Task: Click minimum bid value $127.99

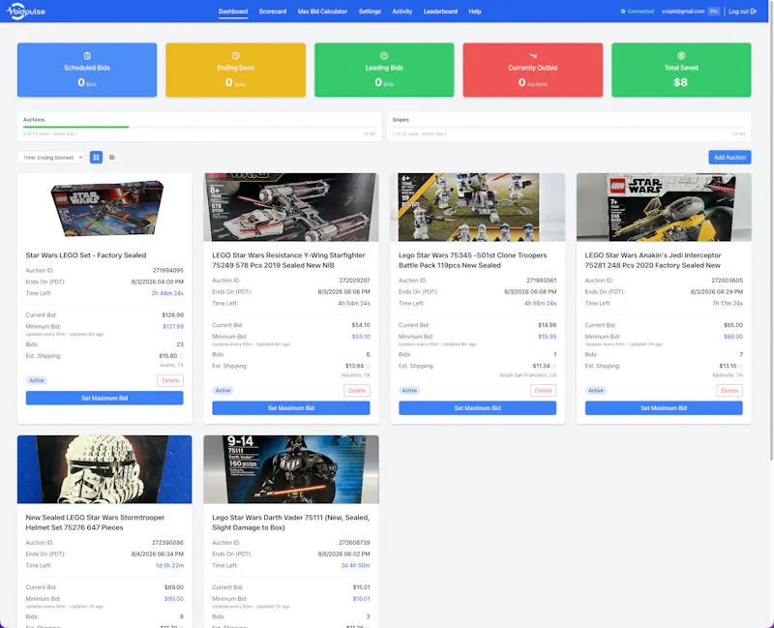Action: 173,326
